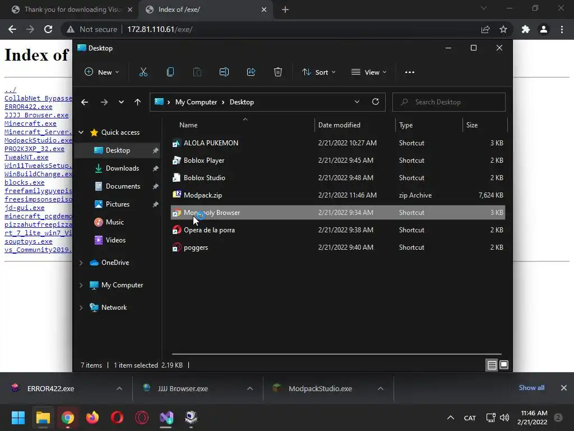Click the Cut scissors icon in Explorer toolbar
The image size is (574, 431).
coord(143,72)
